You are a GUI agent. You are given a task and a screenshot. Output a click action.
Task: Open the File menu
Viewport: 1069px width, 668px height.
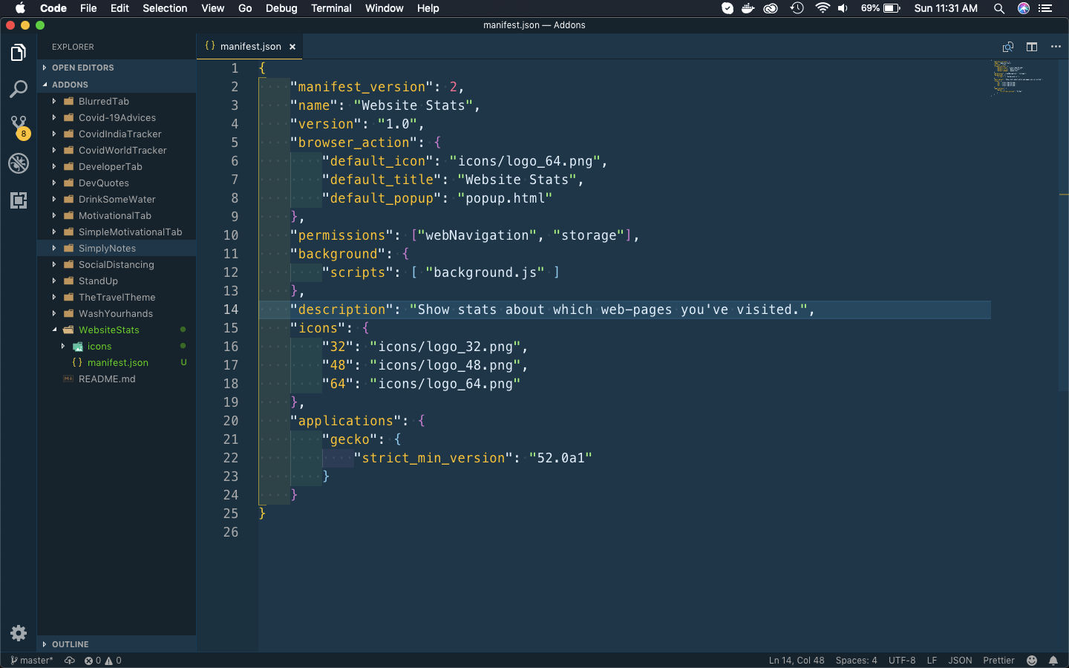pos(88,8)
